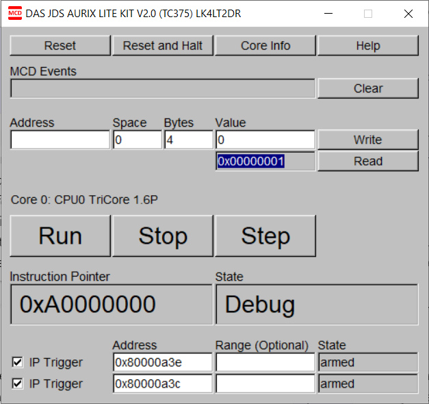Edit the trigger address 0x80000a3c

(x=163, y=383)
